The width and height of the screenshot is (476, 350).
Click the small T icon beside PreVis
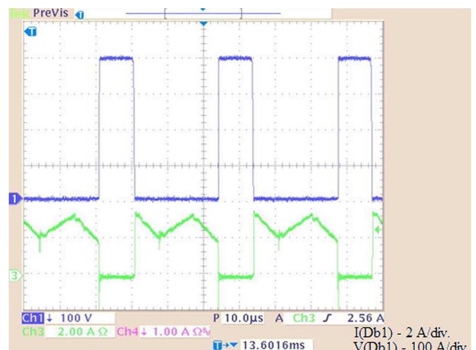click(x=79, y=15)
